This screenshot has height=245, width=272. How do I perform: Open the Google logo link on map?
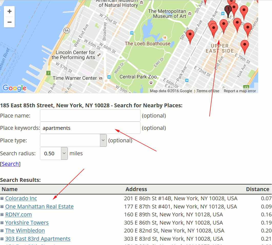pyautogui.click(x=15, y=88)
